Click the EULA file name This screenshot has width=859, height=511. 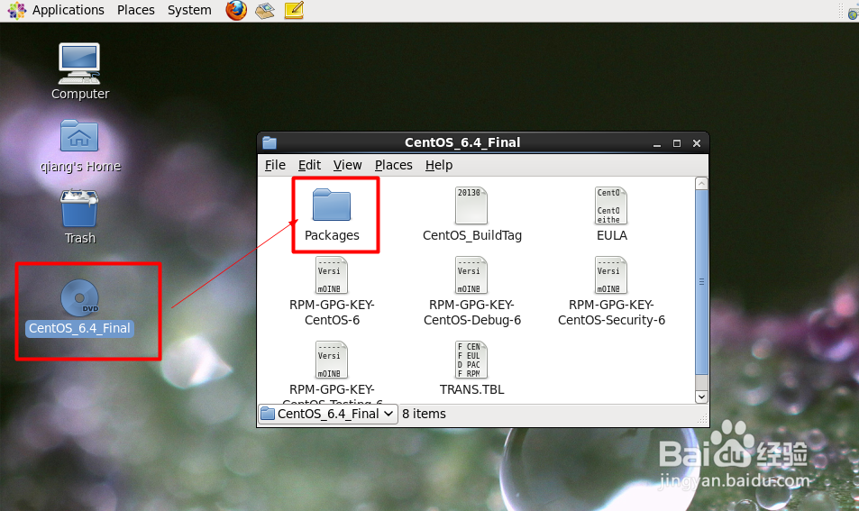611,235
